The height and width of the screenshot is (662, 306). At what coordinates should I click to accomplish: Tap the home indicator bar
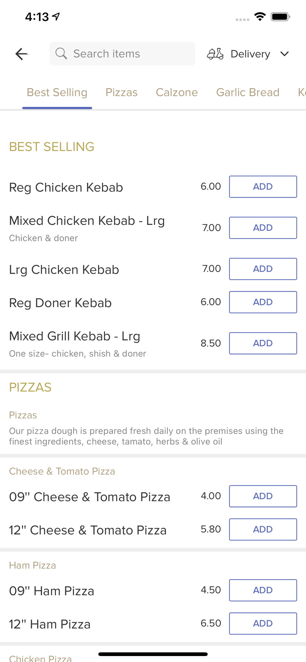pos(153,654)
